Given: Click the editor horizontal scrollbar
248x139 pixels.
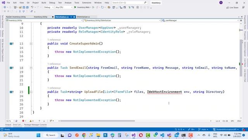Looking at the screenshot, I should [x=98, y=121].
